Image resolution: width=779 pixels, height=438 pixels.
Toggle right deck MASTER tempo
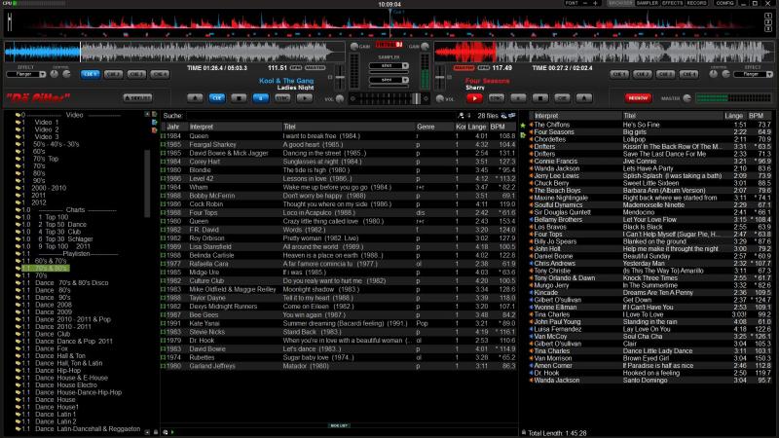tap(464, 67)
